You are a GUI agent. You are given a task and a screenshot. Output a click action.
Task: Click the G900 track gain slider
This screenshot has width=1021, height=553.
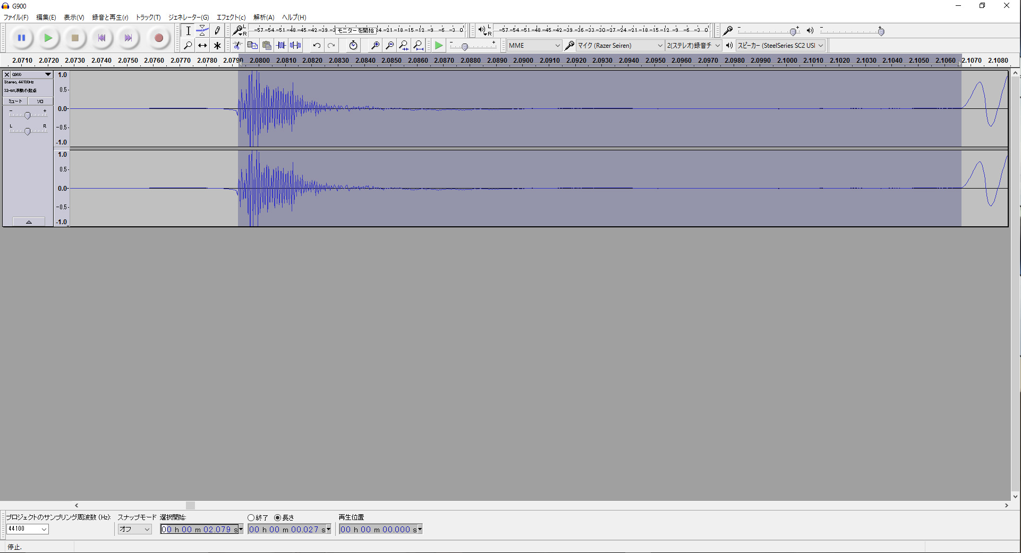pos(28,115)
